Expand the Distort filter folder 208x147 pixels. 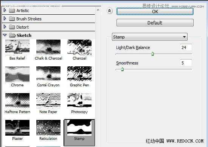tap(5, 27)
